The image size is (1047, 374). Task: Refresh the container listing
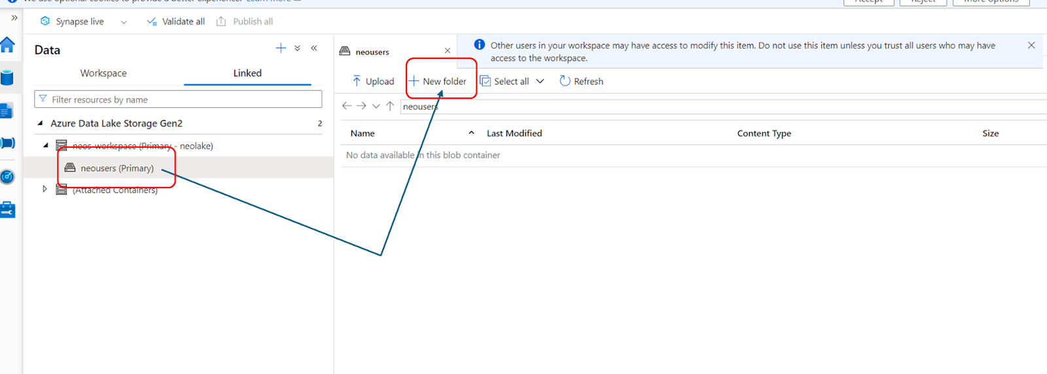tap(581, 81)
